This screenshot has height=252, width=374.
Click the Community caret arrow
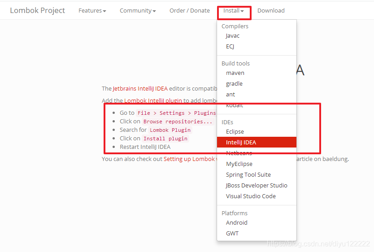[154, 11]
